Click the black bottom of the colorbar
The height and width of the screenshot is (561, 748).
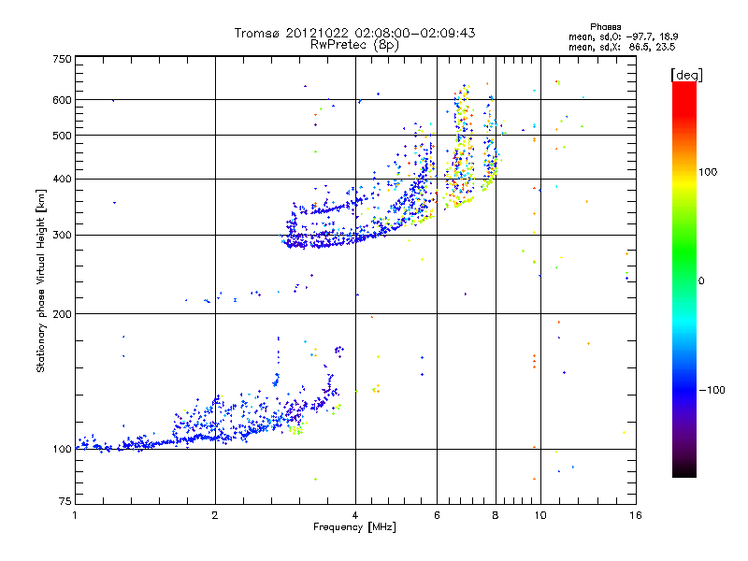(684, 471)
